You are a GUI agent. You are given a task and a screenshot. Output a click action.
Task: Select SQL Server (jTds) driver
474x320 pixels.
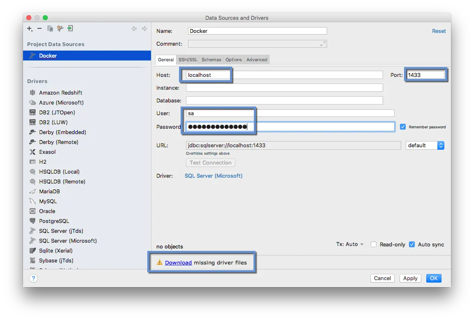87,231
